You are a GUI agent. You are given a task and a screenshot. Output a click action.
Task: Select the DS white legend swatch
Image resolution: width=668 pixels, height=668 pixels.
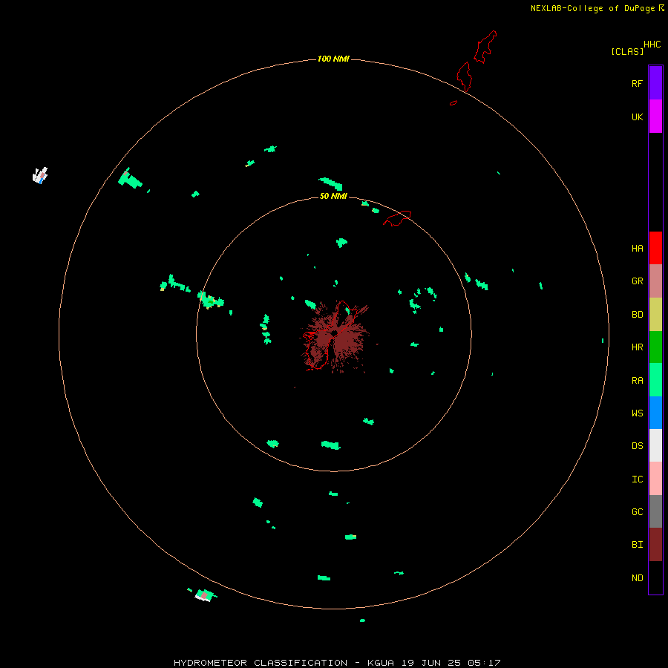point(655,445)
